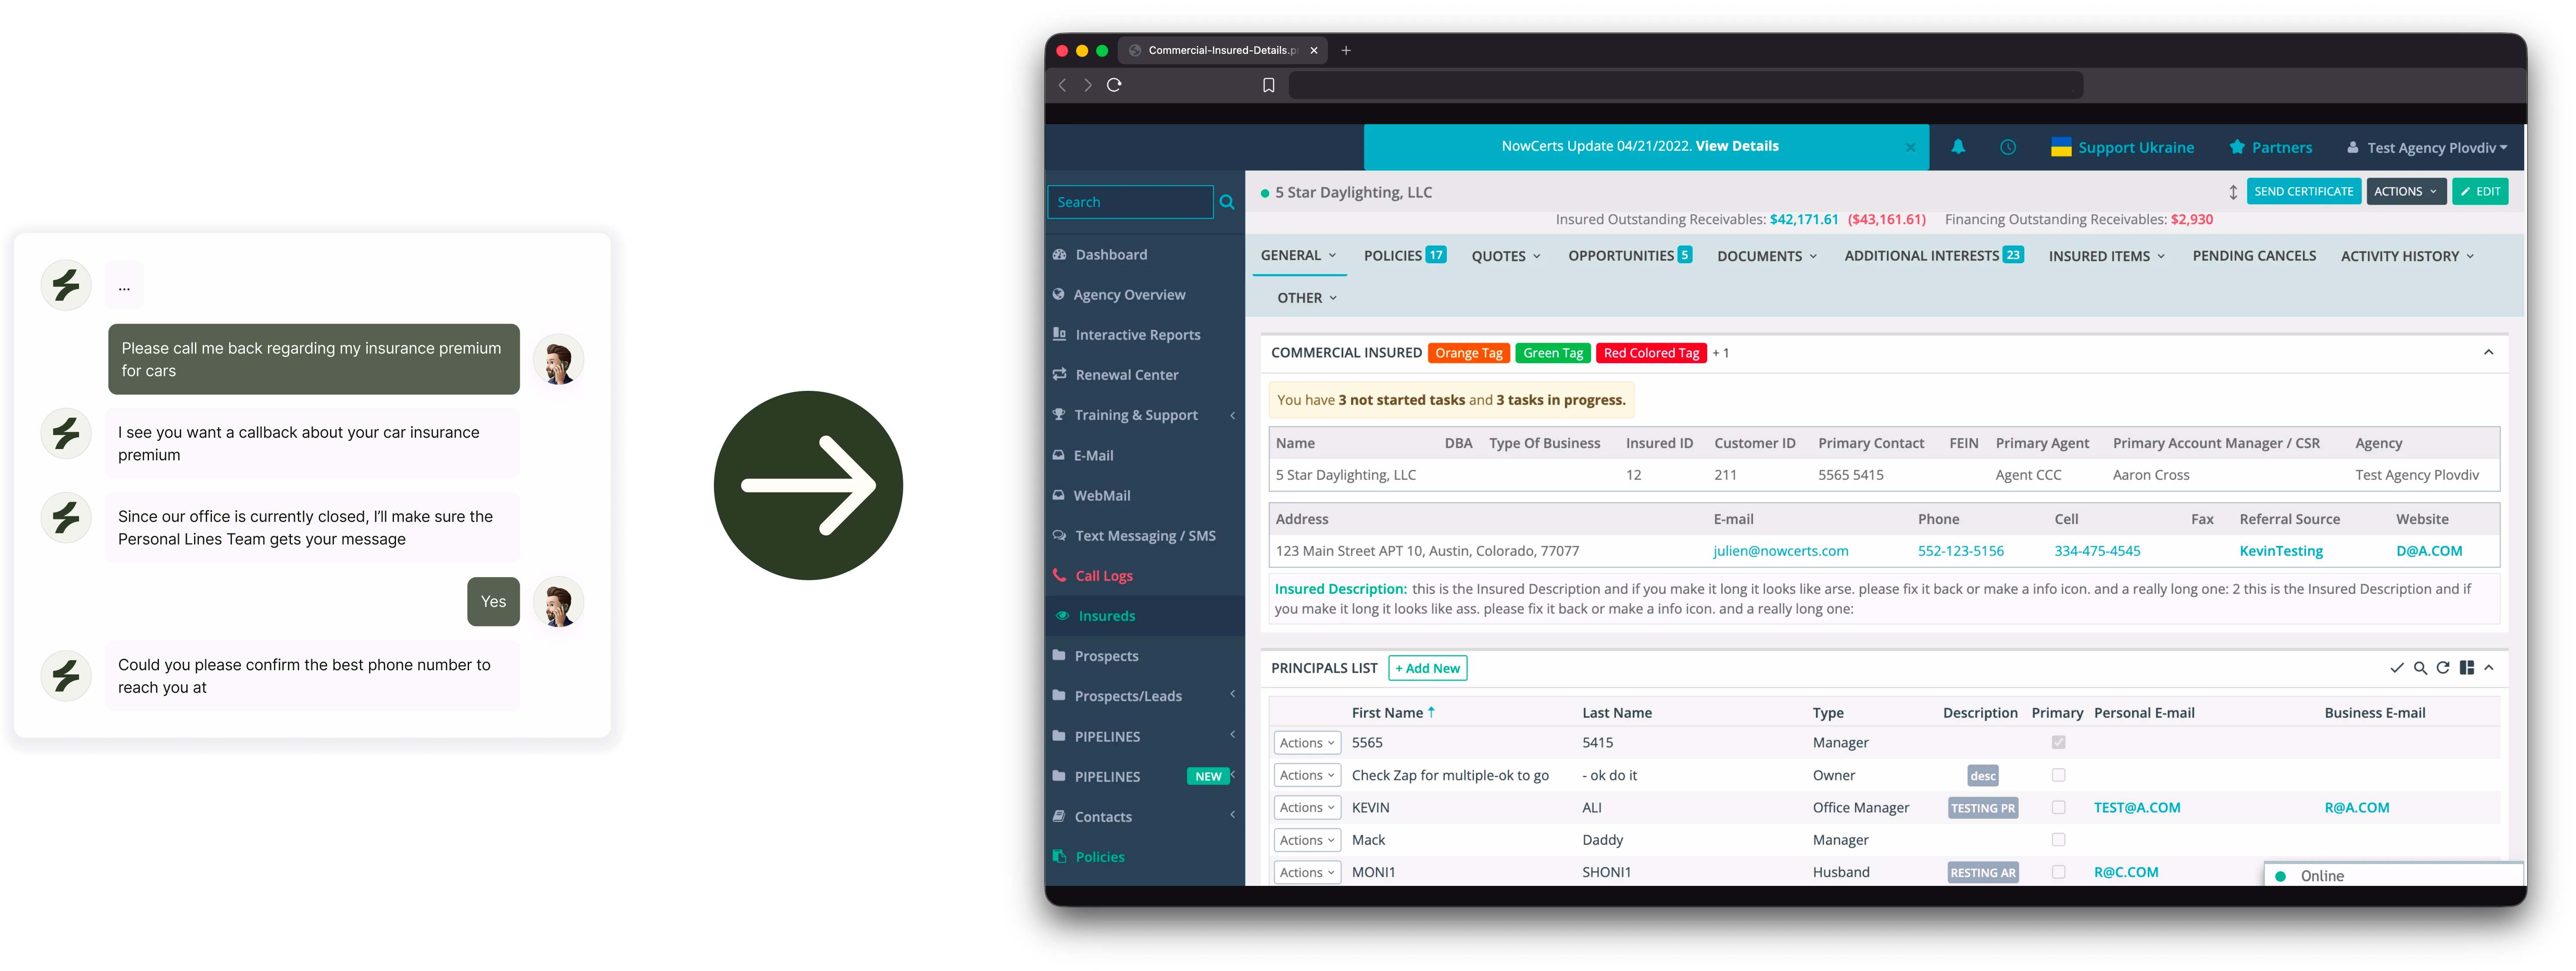Click the Call Logs phone icon

coord(1060,575)
